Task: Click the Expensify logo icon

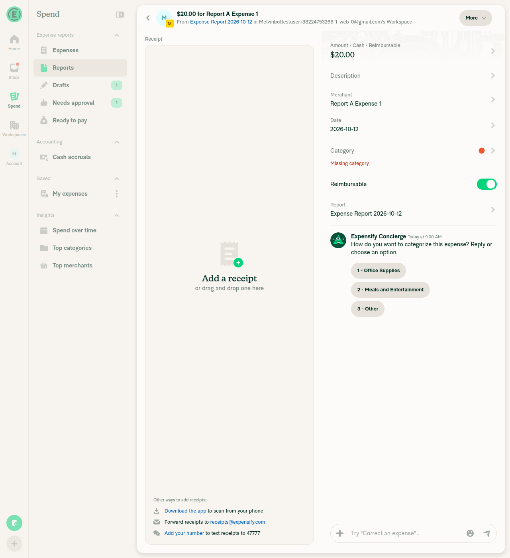Action: pos(14,14)
